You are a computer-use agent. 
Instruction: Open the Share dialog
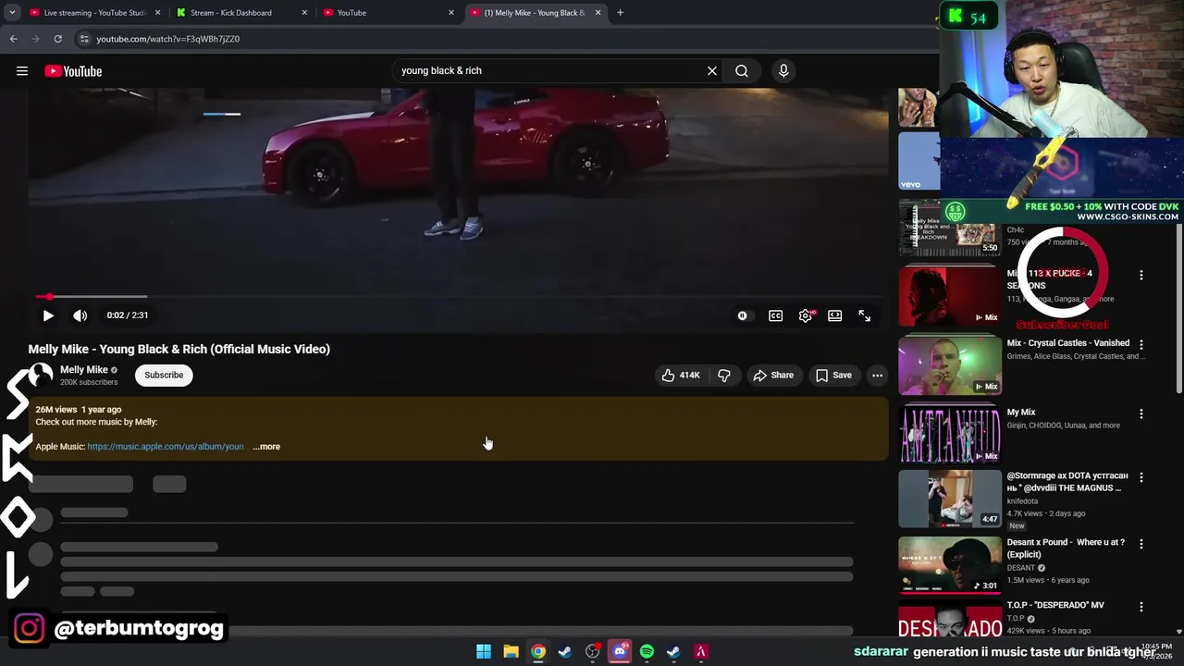coord(773,375)
